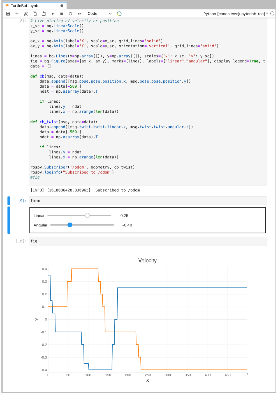Open the Code cell type dropdown
278x393 pixels.
[x=99, y=14]
